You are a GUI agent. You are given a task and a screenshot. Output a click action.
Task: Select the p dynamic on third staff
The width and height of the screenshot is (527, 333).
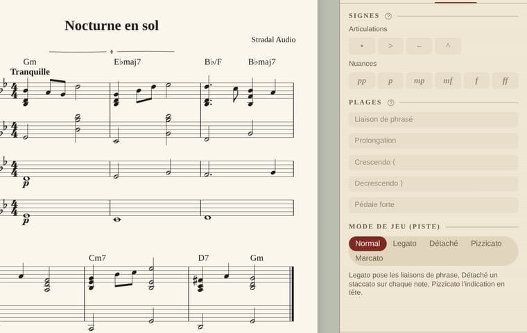[x=26, y=184]
